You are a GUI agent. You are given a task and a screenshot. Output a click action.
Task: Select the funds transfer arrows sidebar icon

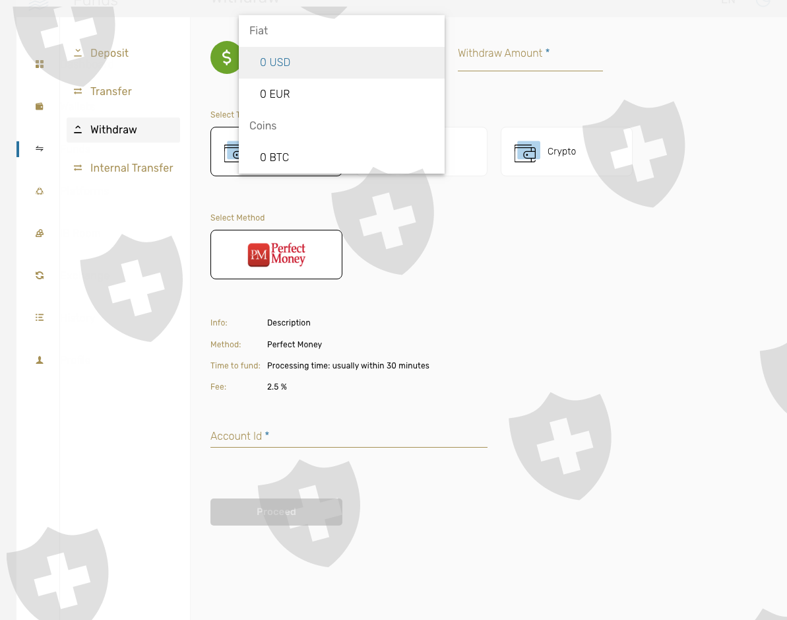[x=39, y=149]
